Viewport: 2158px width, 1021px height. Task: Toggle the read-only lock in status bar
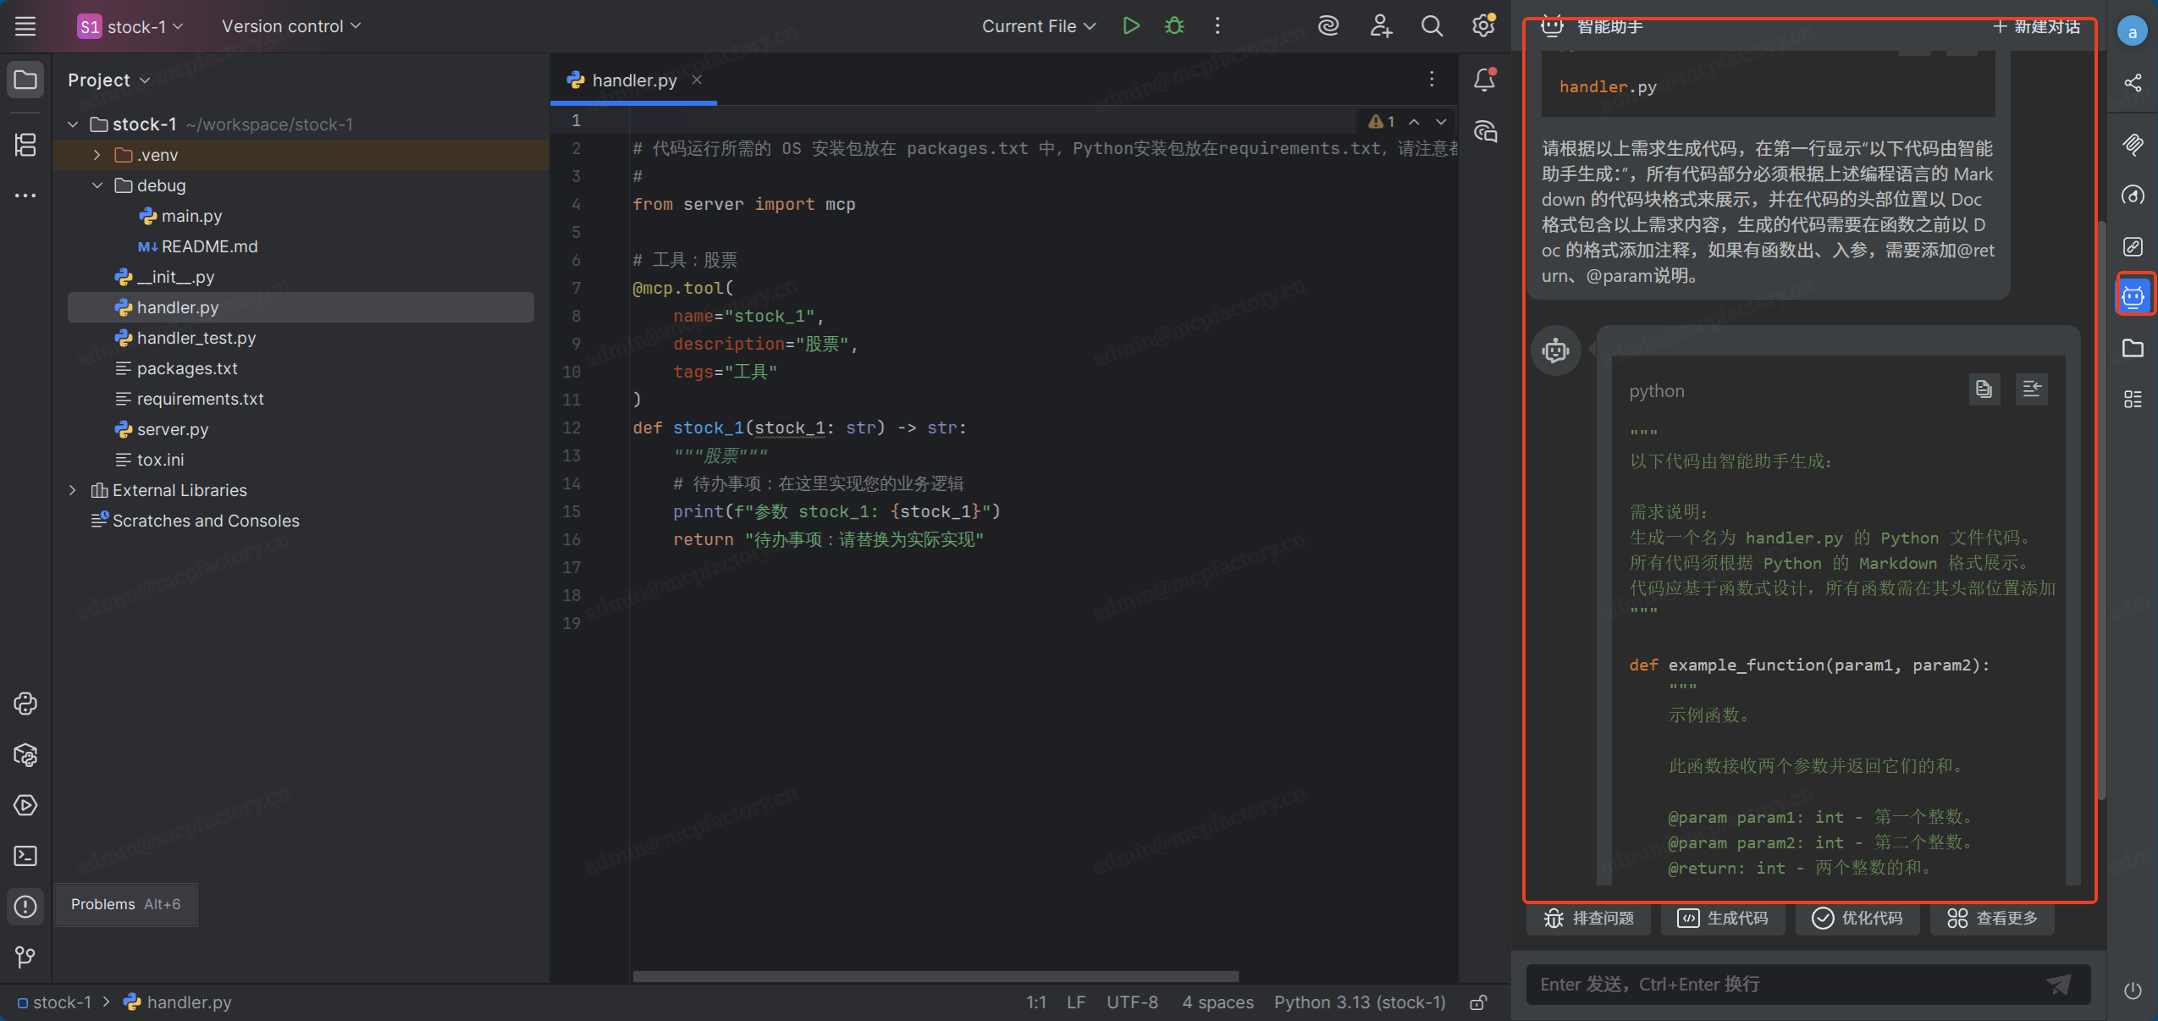[x=1479, y=1002]
